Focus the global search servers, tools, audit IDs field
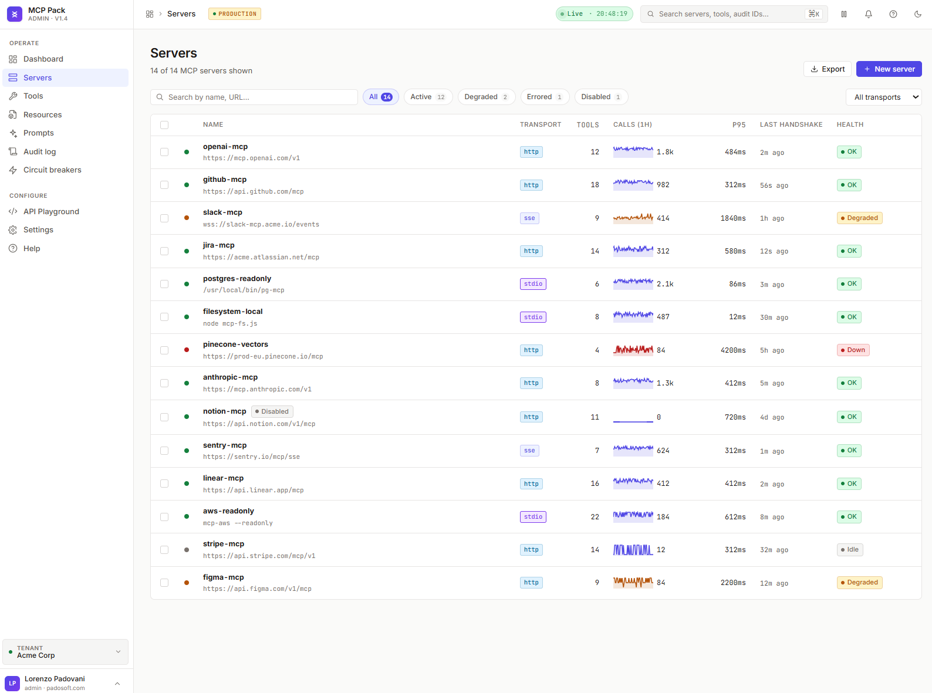The height and width of the screenshot is (693, 932). (734, 14)
